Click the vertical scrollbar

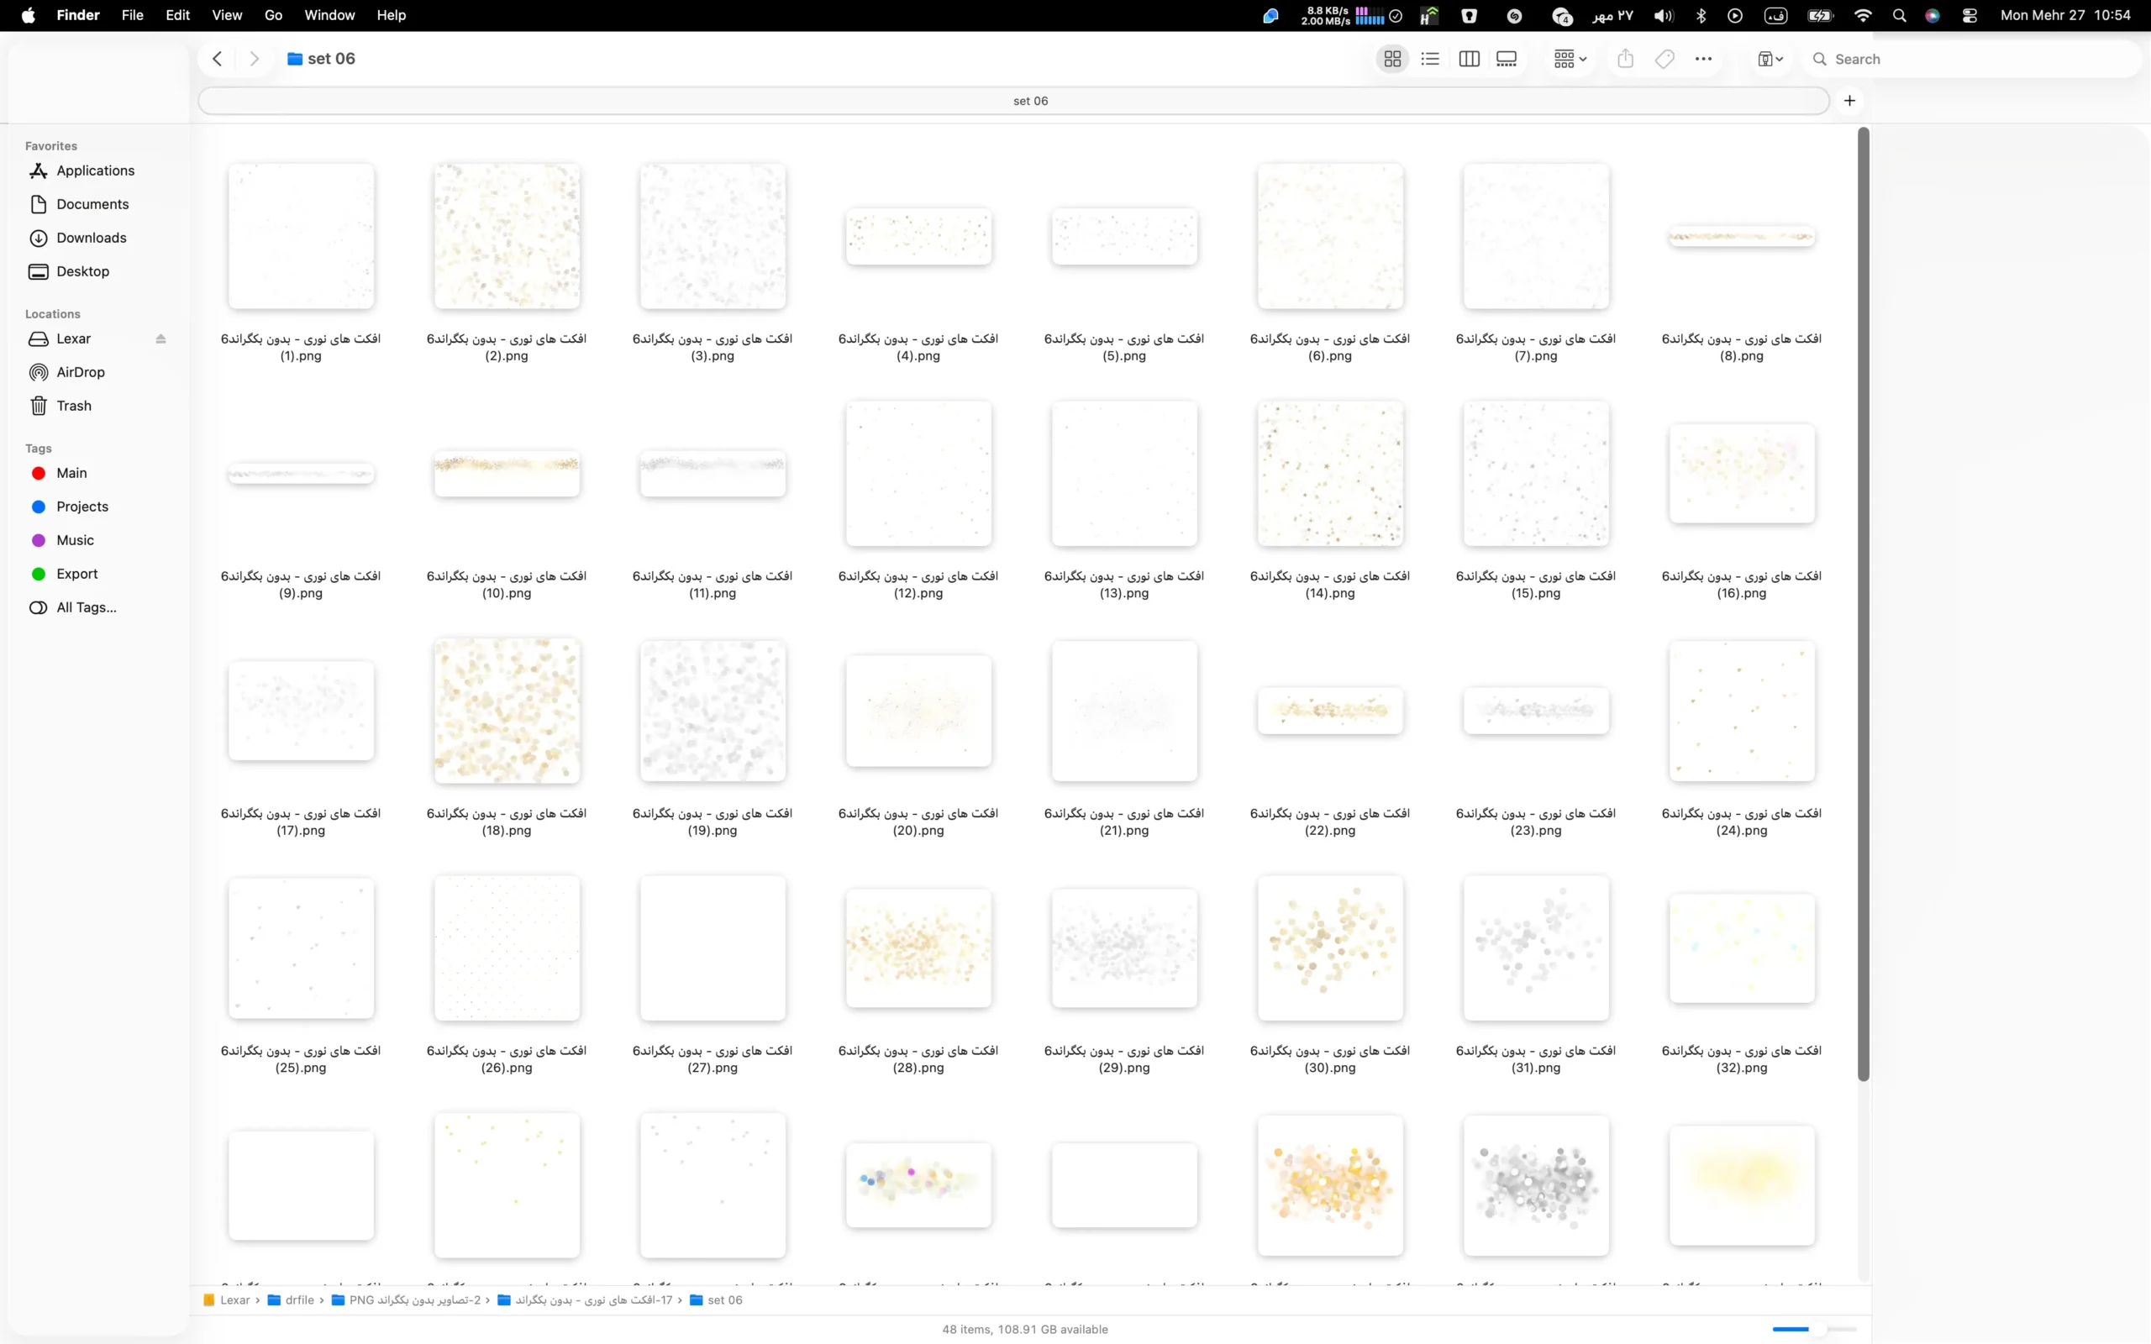(x=1863, y=605)
